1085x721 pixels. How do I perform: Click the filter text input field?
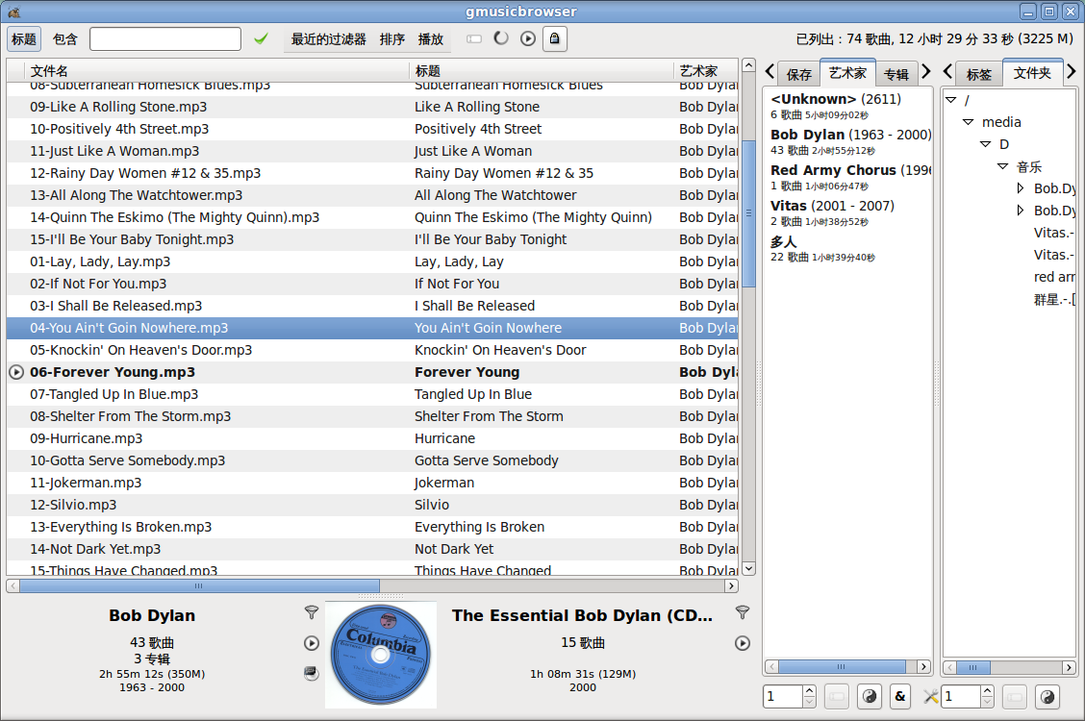point(165,39)
